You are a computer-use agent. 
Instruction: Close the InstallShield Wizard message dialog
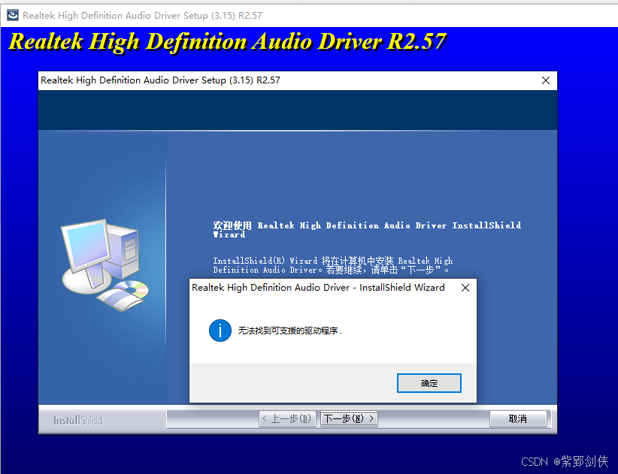[465, 288]
